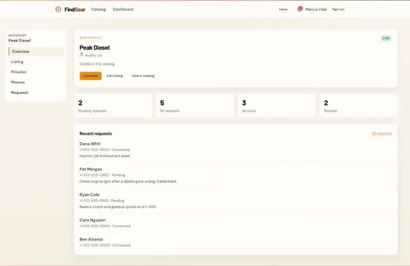The image size is (410, 266).
Task: Click the LIVE status badge
Action: pyautogui.click(x=386, y=38)
